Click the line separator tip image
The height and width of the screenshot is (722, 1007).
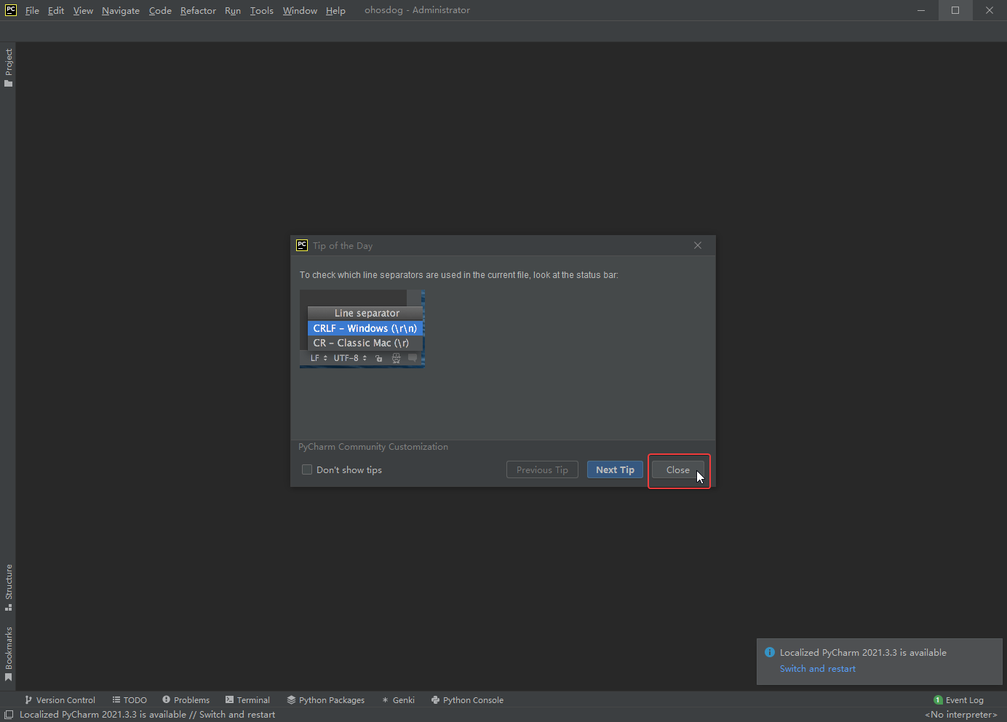click(362, 329)
